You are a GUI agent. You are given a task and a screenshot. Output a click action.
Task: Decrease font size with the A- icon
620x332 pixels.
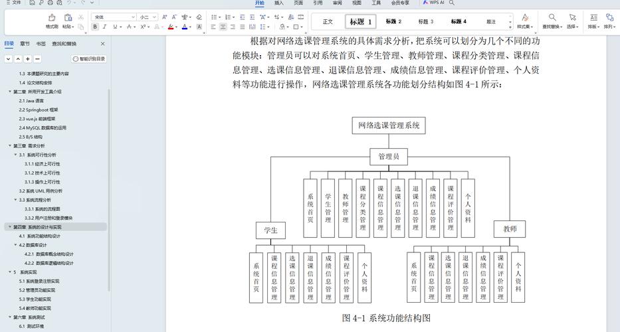[174, 17]
